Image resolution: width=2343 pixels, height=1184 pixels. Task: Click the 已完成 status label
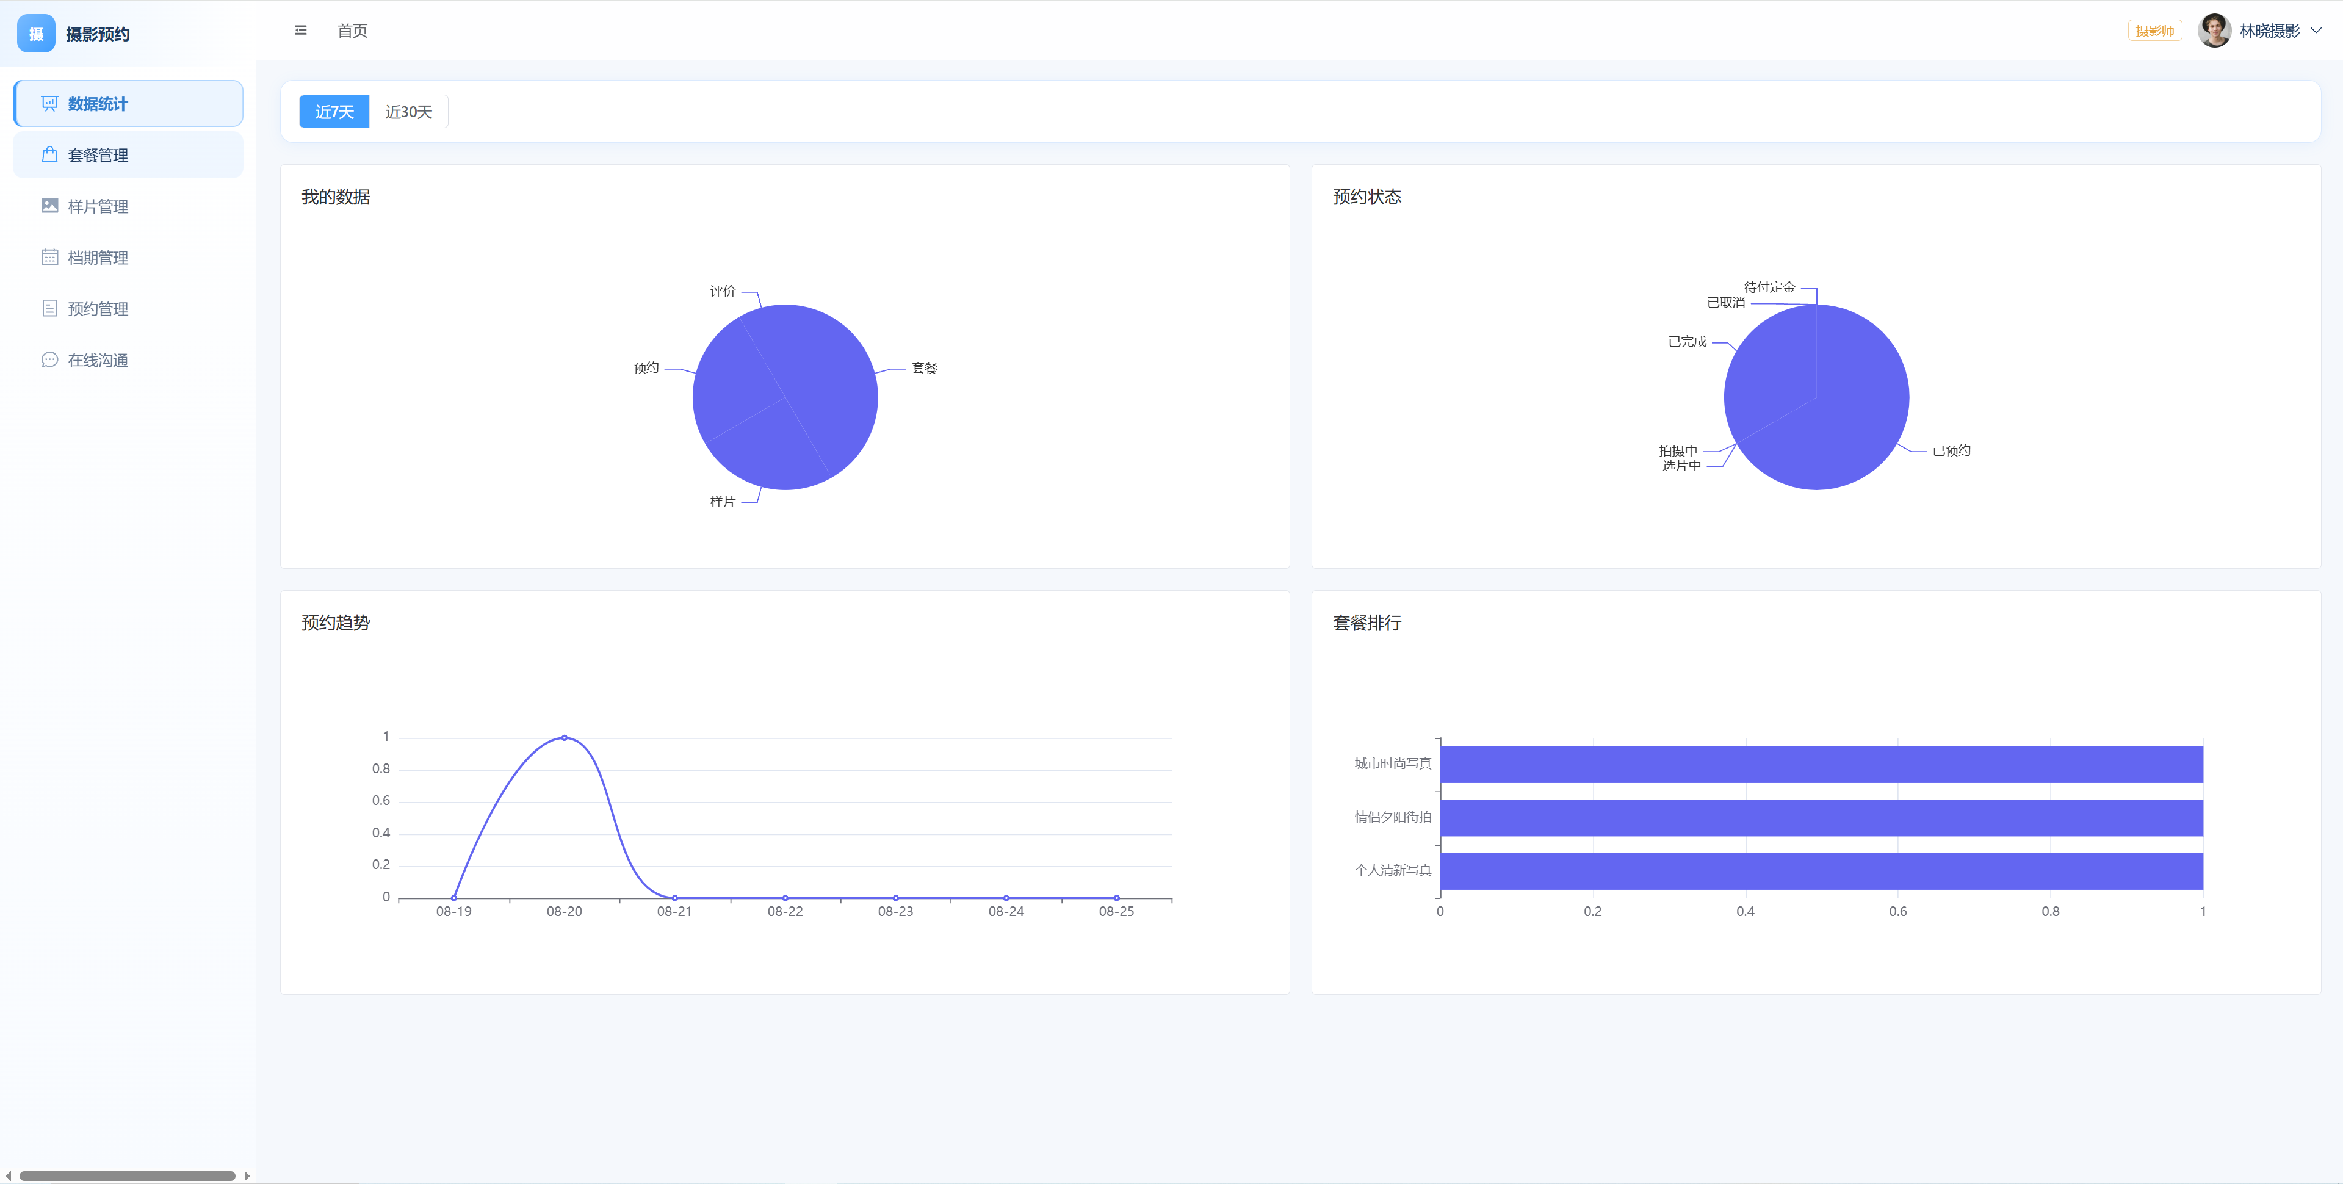1687,342
